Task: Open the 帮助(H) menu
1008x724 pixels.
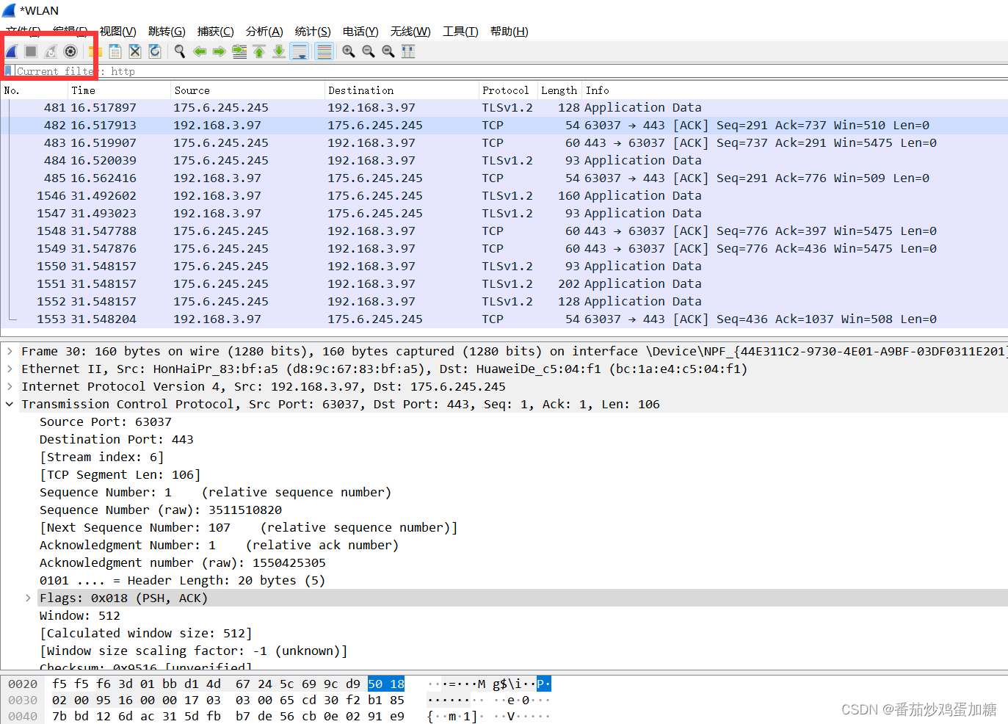Action: pyautogui.click(x=510, y=31)
